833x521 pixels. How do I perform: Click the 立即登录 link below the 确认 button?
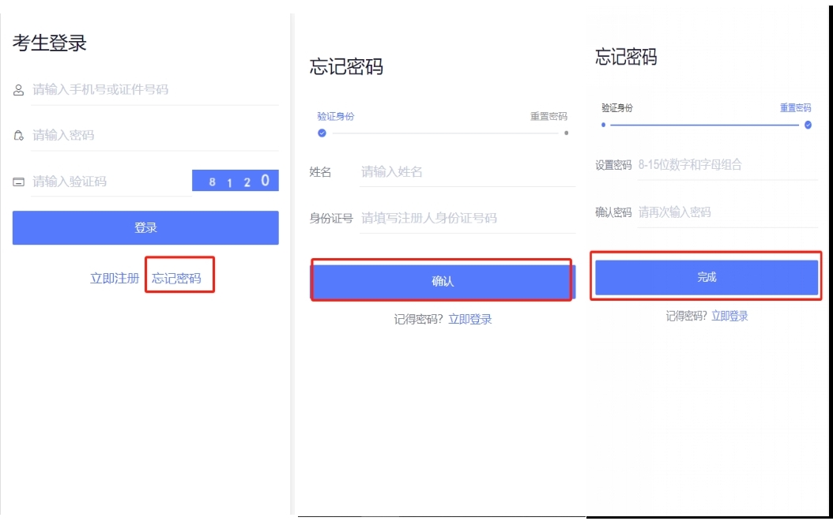(470, 320)
